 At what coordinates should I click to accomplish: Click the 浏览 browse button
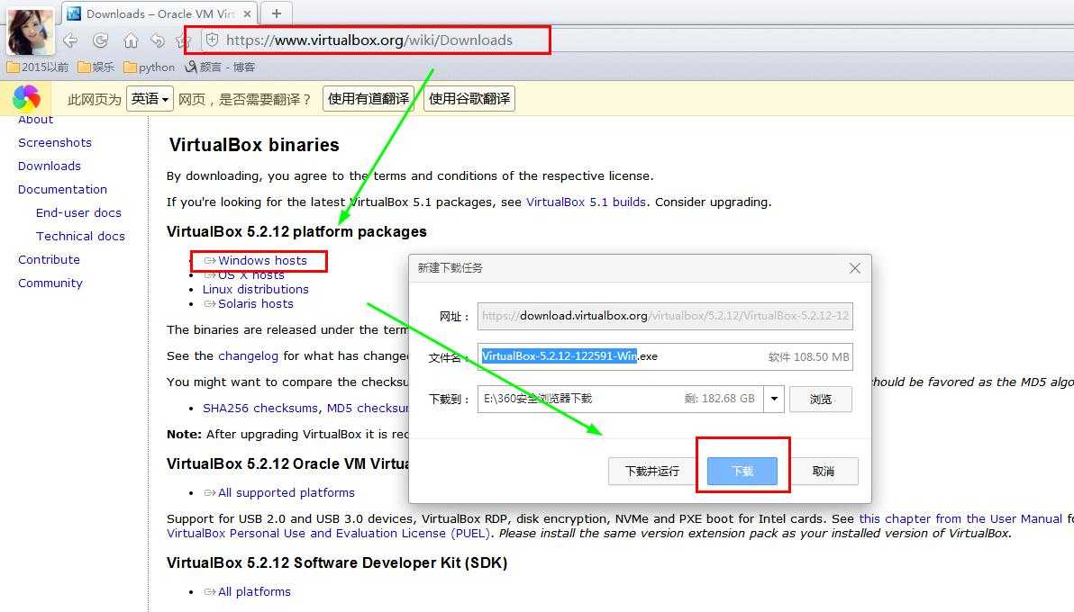click(x=821, y=399)
